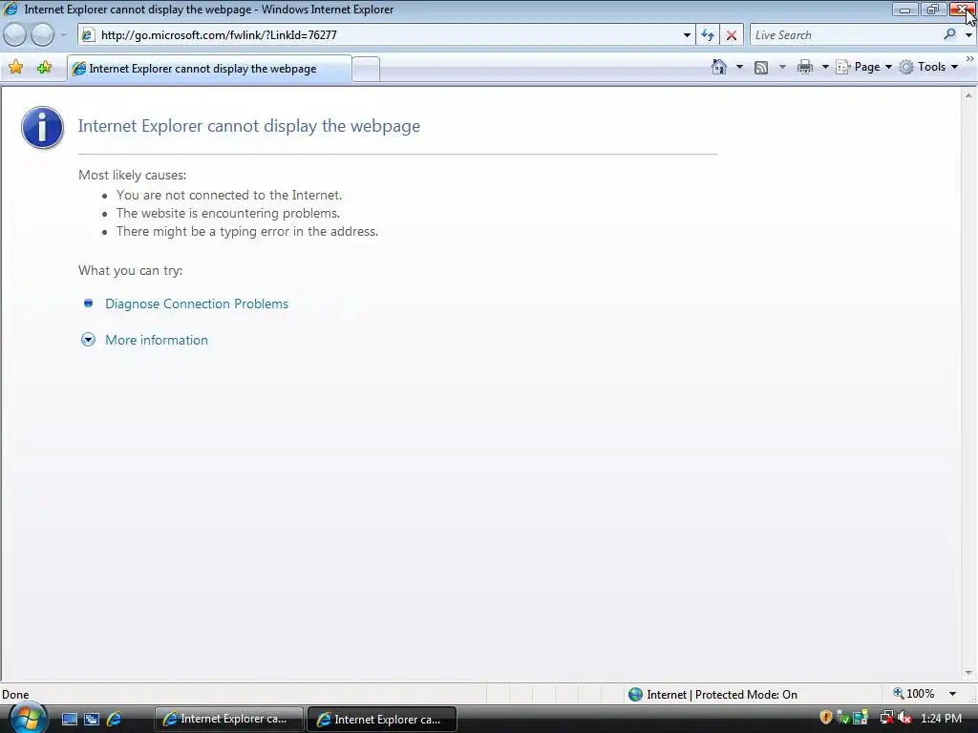Image resolution: width=978 pixels, height=733 pixels.
Task: Click the vertical scrollbar up arrow
Action: coord(968,95)
